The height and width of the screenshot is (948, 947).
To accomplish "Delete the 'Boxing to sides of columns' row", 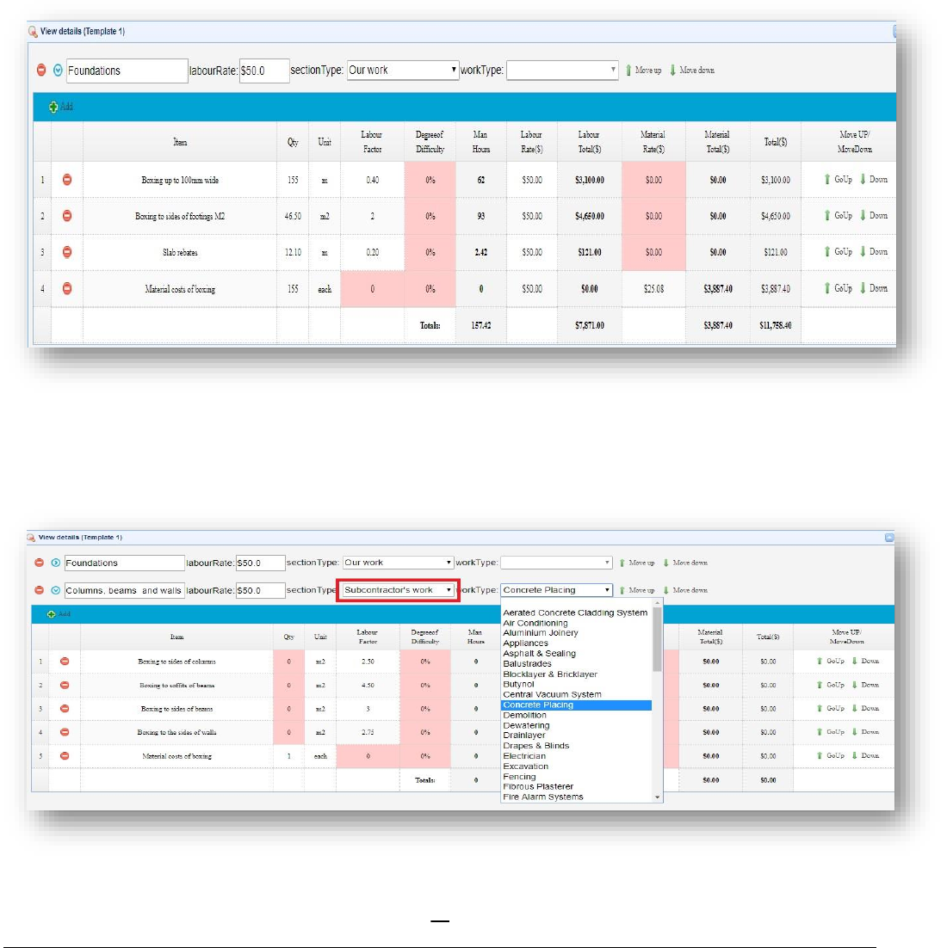I will click(65, 662).
